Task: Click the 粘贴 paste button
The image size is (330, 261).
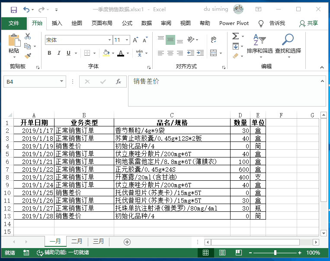Action: [x=14, y=44]
